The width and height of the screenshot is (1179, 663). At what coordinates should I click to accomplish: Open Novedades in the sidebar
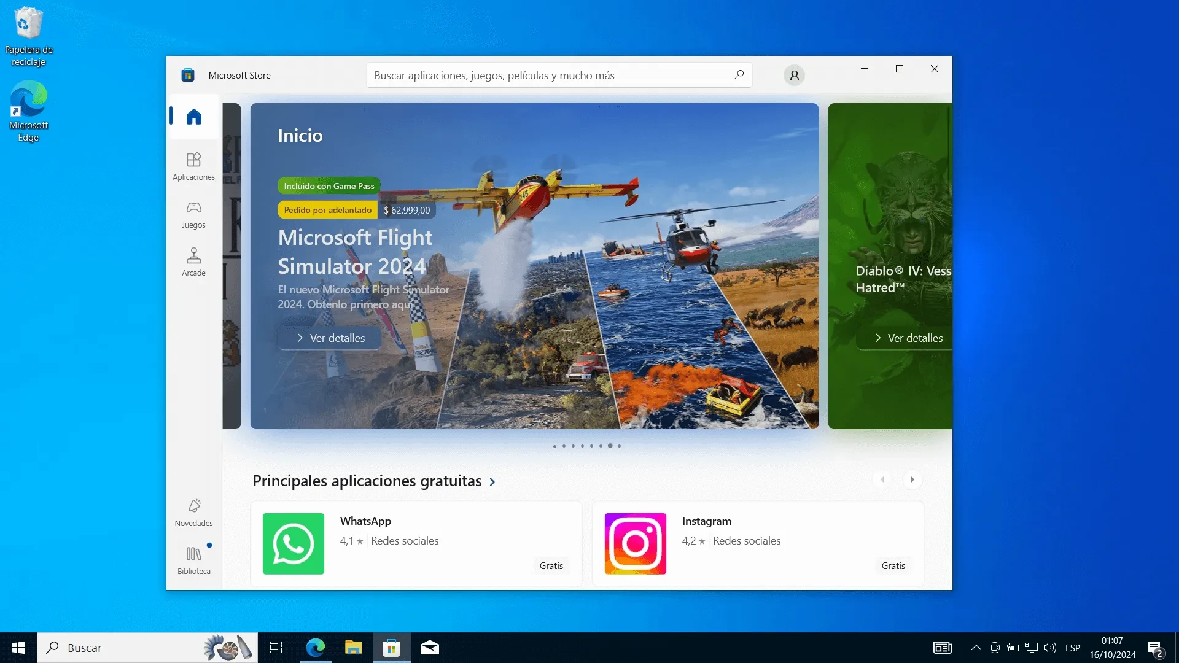tap(193, 513)
